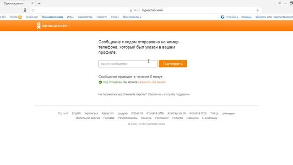Reload the page with the refresh icon
Viewport: 293px width, 165px height.
tap(33, 10)
